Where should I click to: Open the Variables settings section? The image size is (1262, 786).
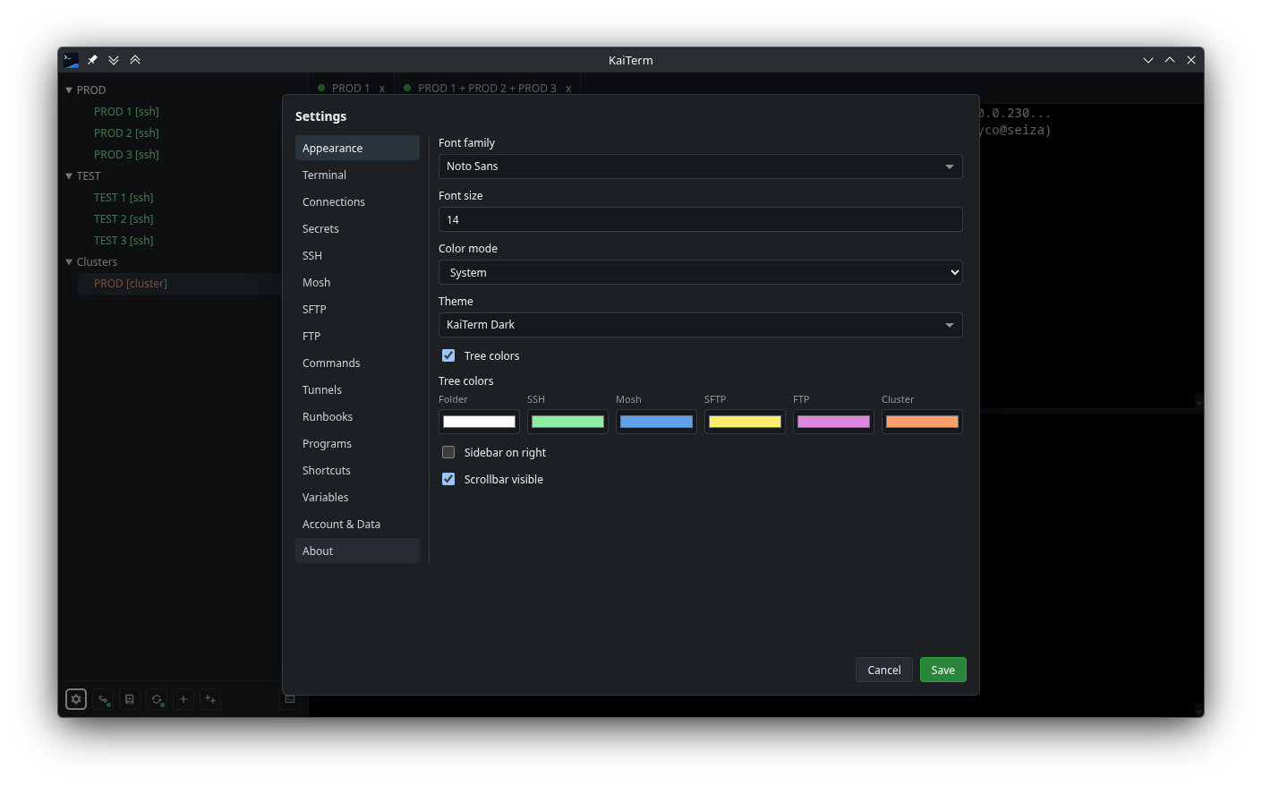pyautogui.click(x=357, y=497)
